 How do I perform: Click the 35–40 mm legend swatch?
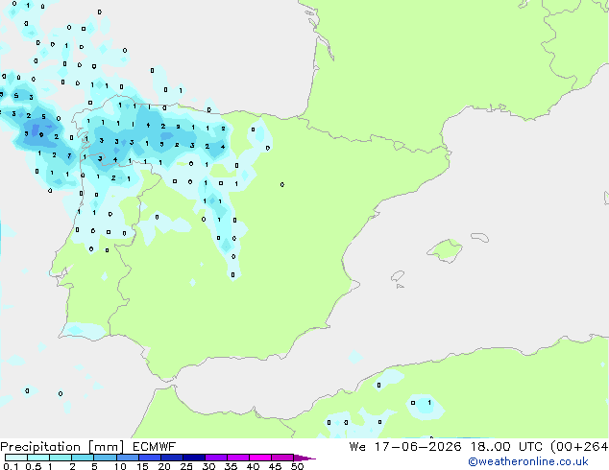(238, 458)
